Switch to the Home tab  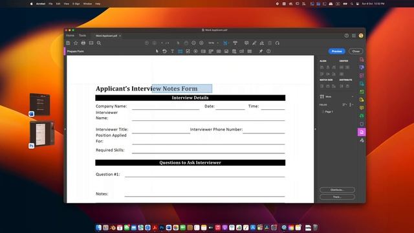[x=71, y=36]
